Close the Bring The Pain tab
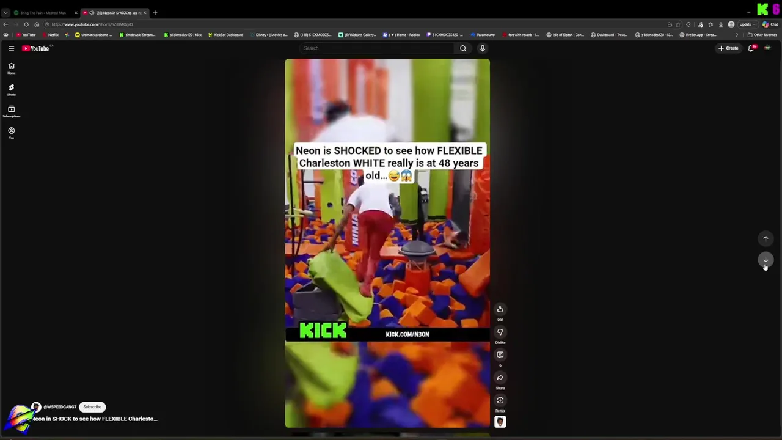Screen dimensions: 782x440 (76, 13)
